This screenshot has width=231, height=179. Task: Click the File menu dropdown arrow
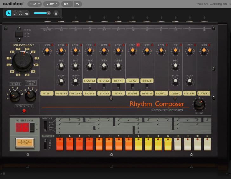[x=39, y=4]
